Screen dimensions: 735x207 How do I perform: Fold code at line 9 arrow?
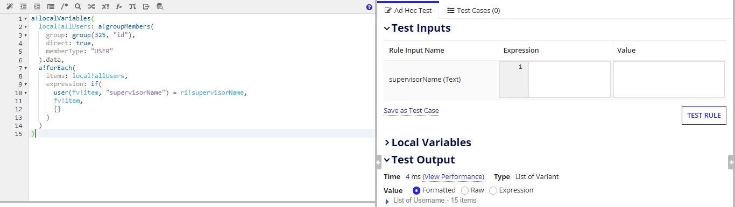point(25,84)
